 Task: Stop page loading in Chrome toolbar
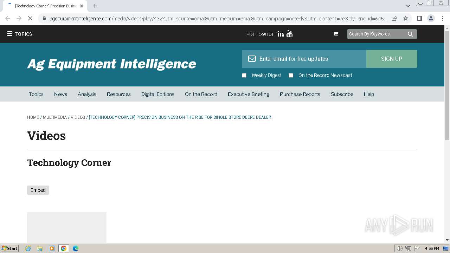(30, 18)
